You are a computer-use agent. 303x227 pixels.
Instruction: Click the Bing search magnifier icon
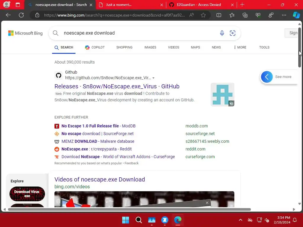point(55,33)
